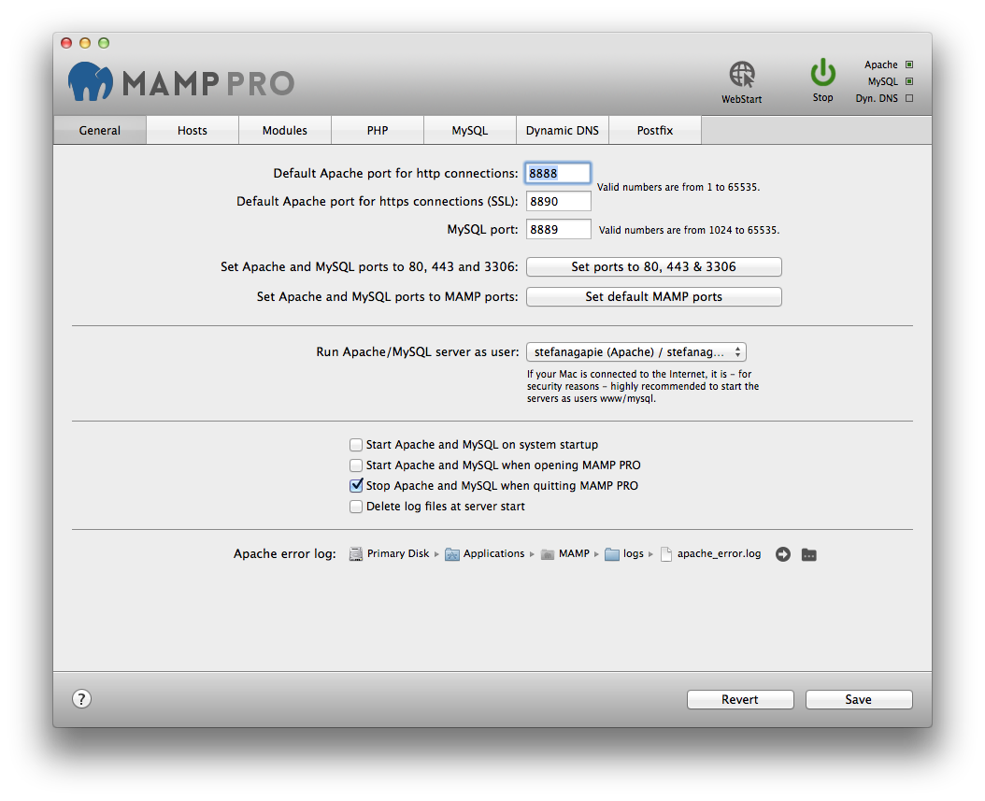Click the Apache status indicator square
This screenshot has width=985, height=801.
point(909,64)
